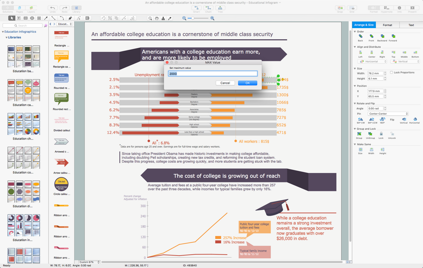The width and height of the screenshot is (423, 268).
Task: Rotate object 90° CW
Action: (361, 119)
